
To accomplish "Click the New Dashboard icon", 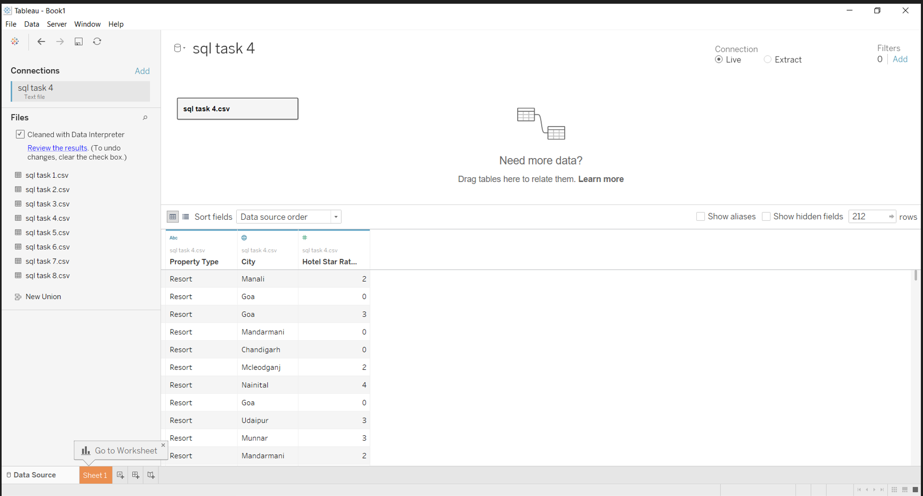I will pyautogui.click(x=135, y=475).
